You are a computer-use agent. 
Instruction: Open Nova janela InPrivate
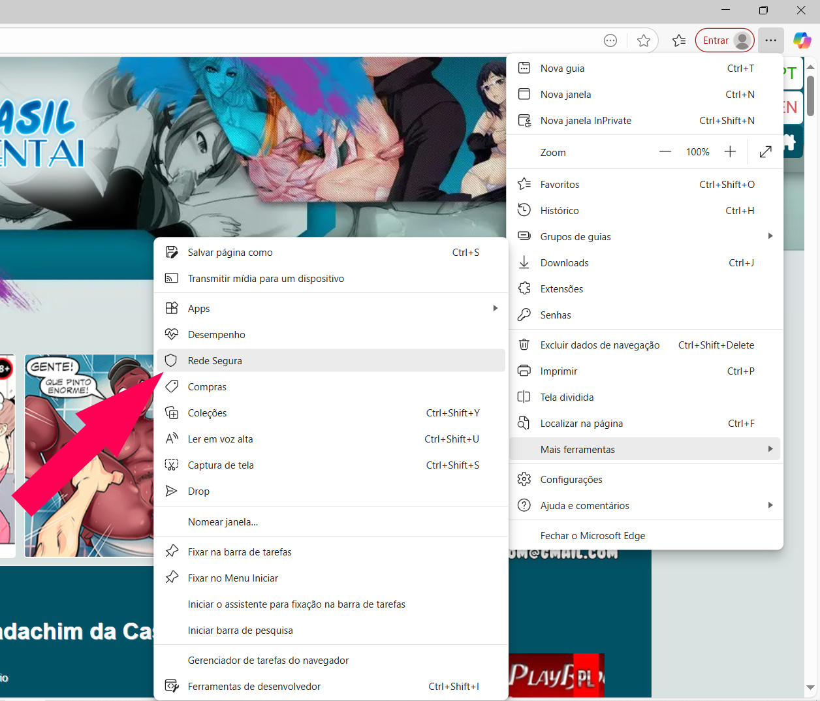coord(645,121)
